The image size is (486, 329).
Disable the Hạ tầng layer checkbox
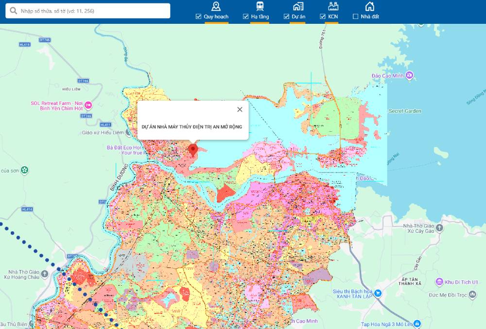click(246, 17)
